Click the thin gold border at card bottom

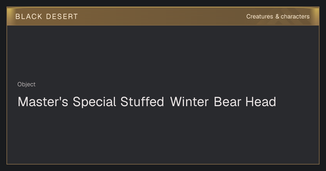tap(163, 164)
